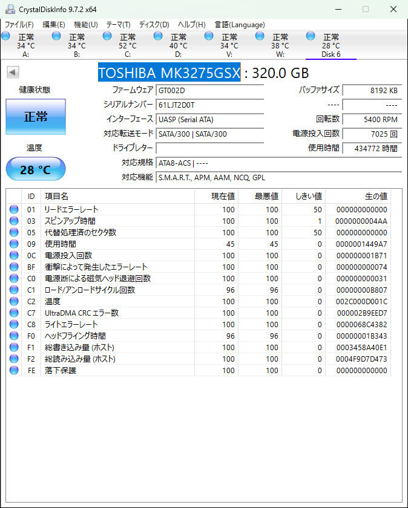
Task: Click status orb for UltraDMA CRC エラー数
Action: 14,313
